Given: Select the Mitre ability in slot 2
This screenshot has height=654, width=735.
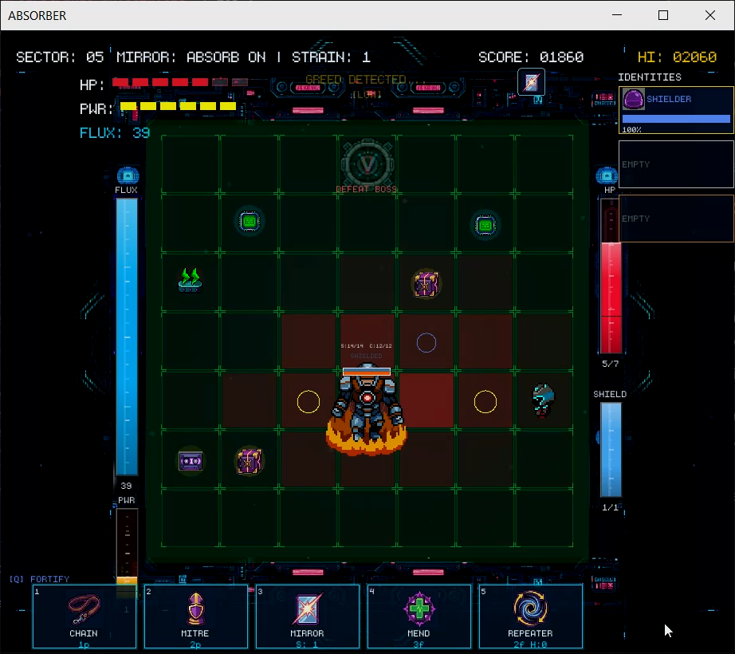Looking at the screenshot, I should click(x=195, y=616).
